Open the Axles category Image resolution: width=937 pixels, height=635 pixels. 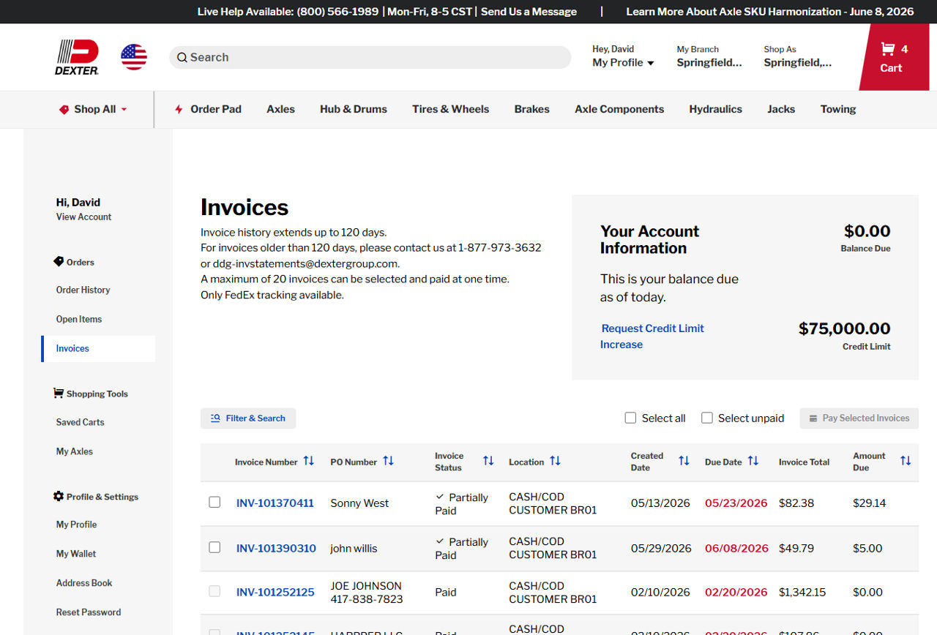pos(280,109)
